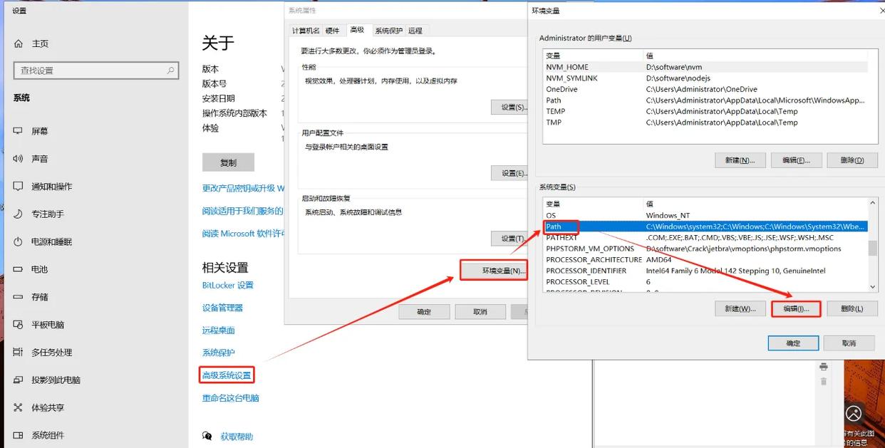Switch to 计算机名 tab in System Properties
The height and width of the screenshot is (448, 885).
click(x=306, y=31)
